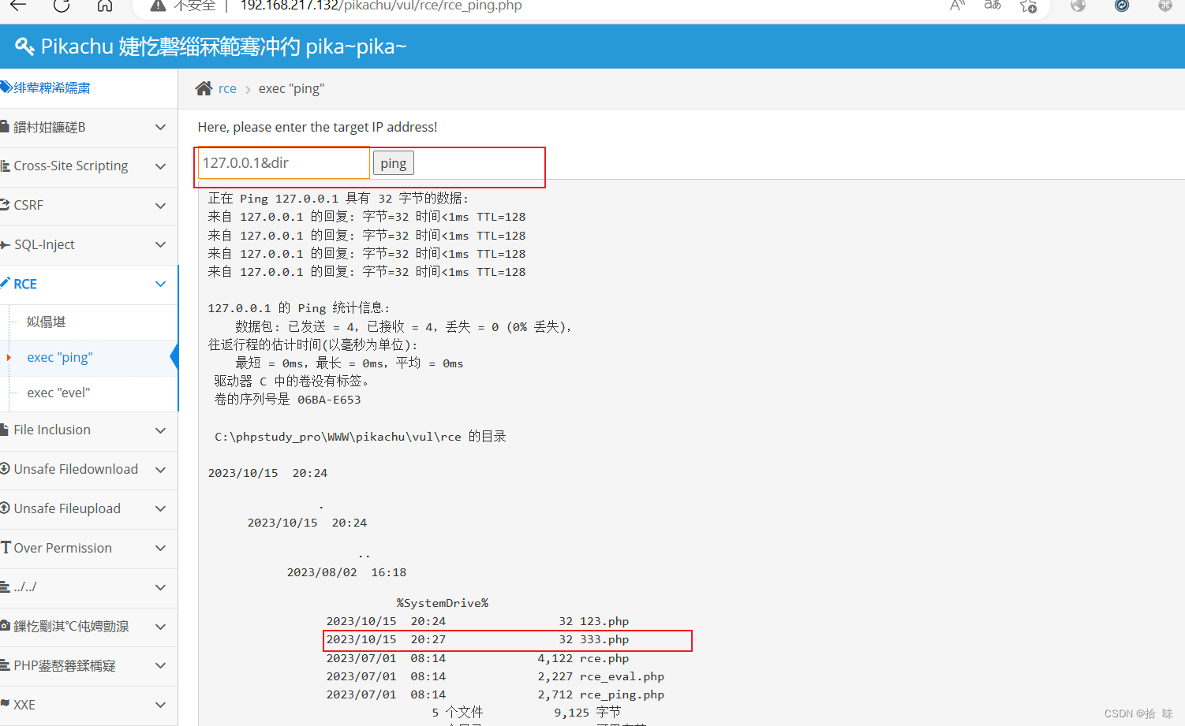Image resolution: width=1185 pixels, height=726 pixels.
Task: Click the pencil icon beside RCE
Action: 6,283
